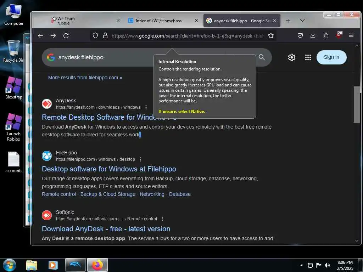This screenshot has height=272, width=363.
Task: Select the accounts text file icon
Action: click(14, 162)
